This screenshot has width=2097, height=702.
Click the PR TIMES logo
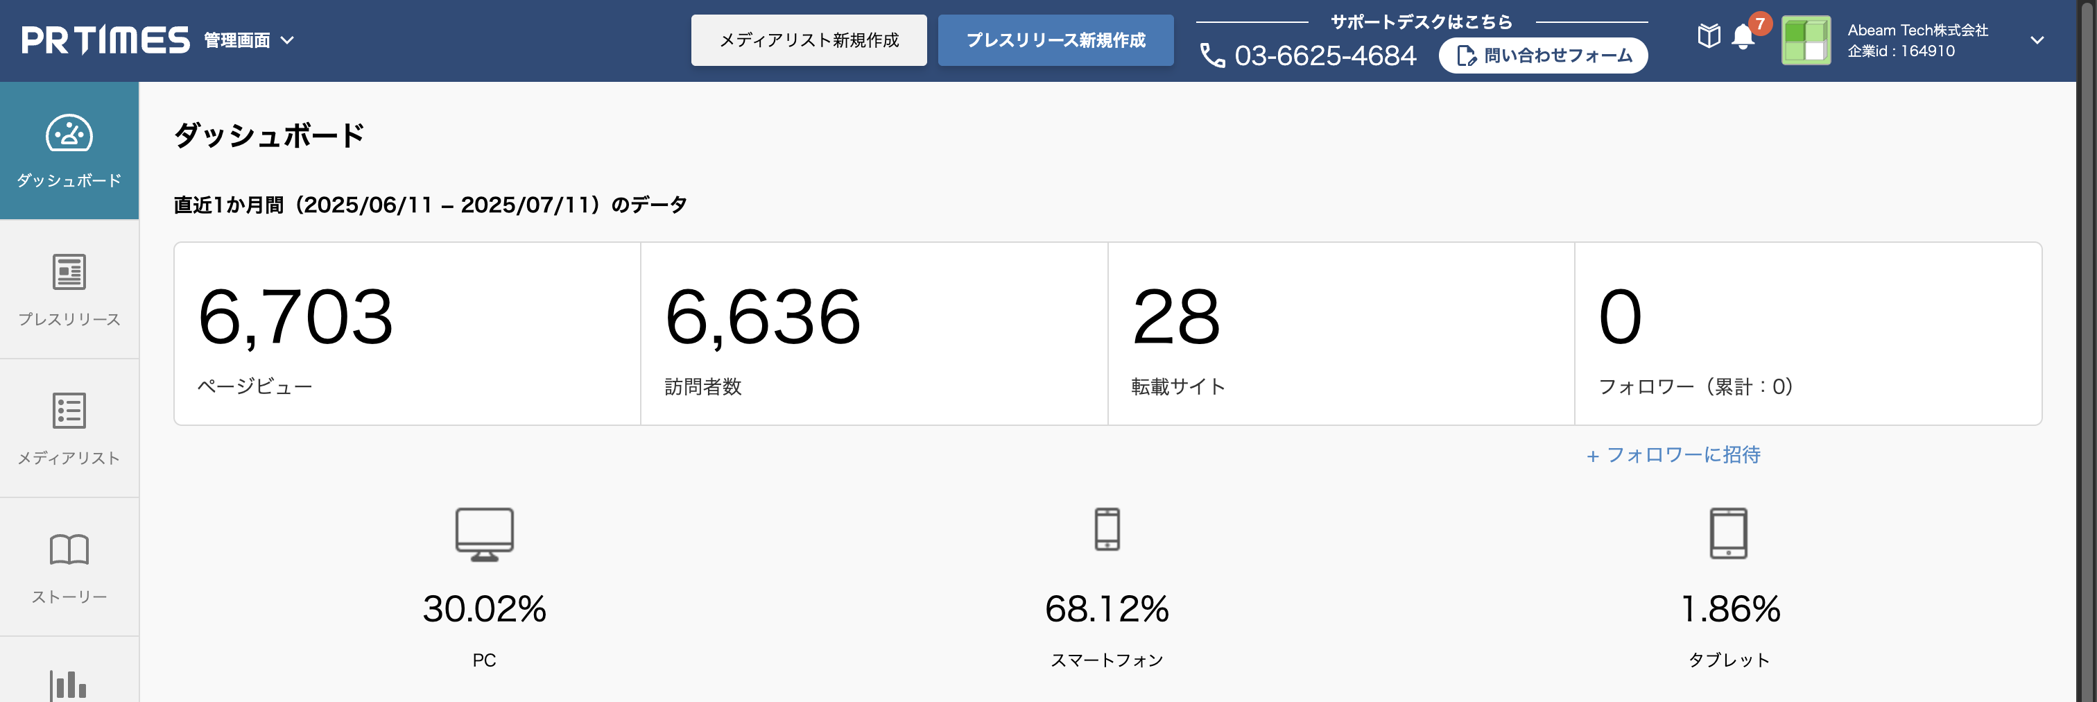106,40
